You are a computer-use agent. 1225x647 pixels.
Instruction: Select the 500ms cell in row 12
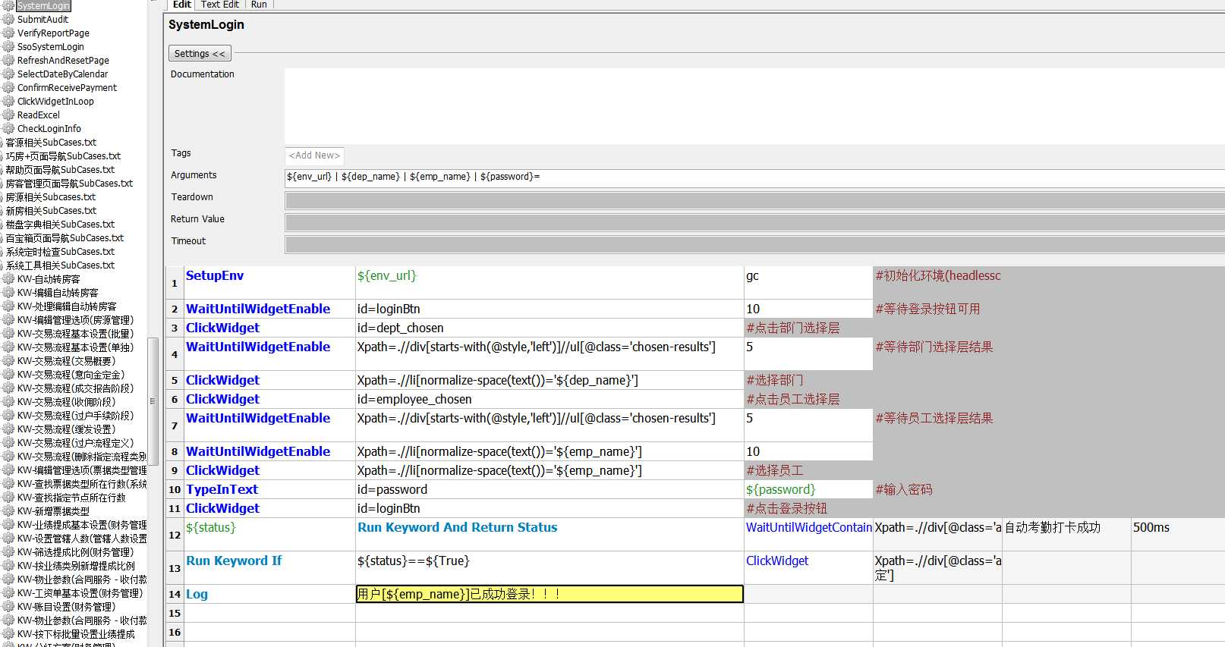[1177, 534]
